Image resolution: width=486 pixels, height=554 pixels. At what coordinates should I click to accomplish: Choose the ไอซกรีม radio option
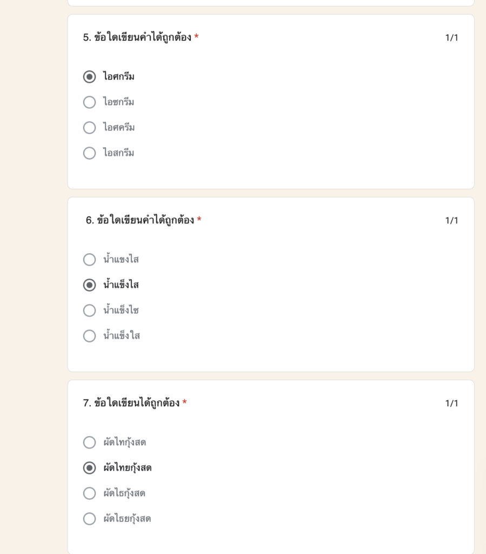coord(89,102)
